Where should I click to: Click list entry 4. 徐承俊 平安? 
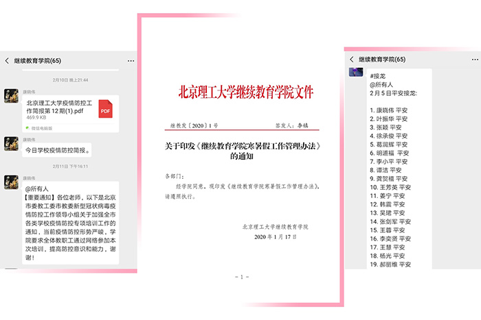(389, 136)
